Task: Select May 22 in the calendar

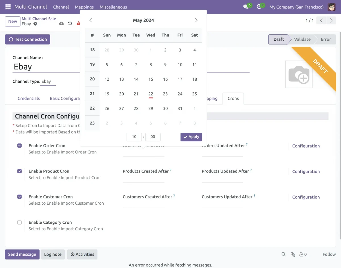Action: (151, 94)
